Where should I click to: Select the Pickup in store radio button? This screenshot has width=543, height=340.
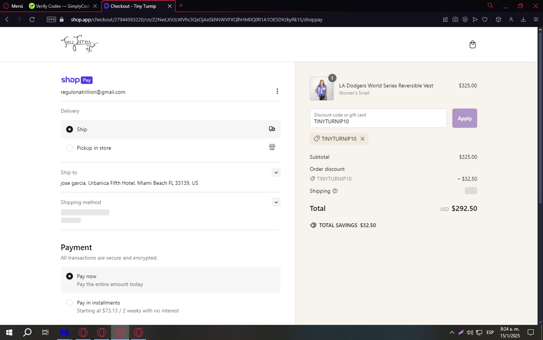click(70, 148)
